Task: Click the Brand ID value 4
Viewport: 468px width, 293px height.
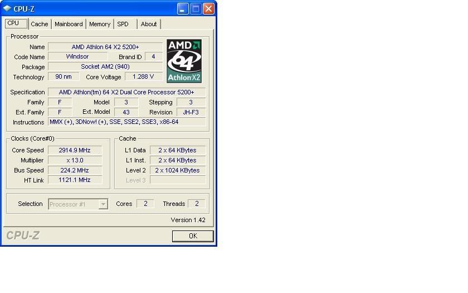Action: coord(153,56)
